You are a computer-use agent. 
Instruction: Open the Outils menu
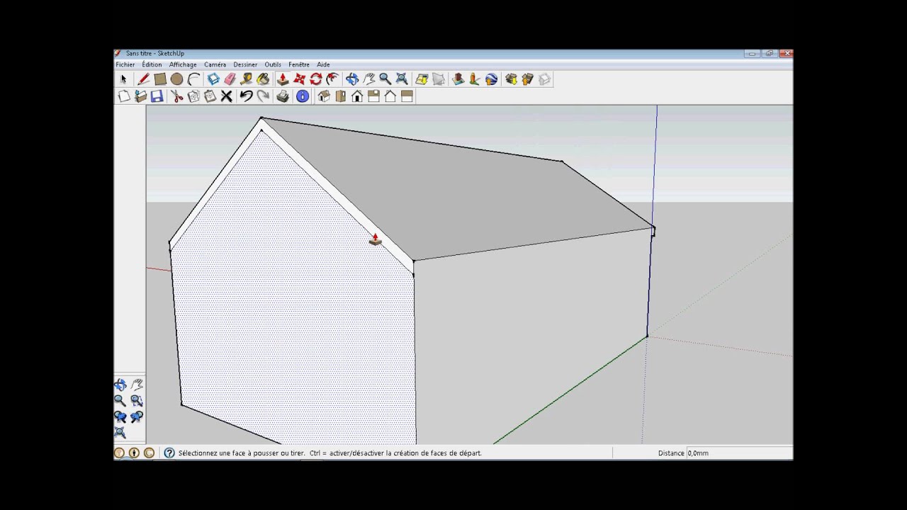point(273,64)
